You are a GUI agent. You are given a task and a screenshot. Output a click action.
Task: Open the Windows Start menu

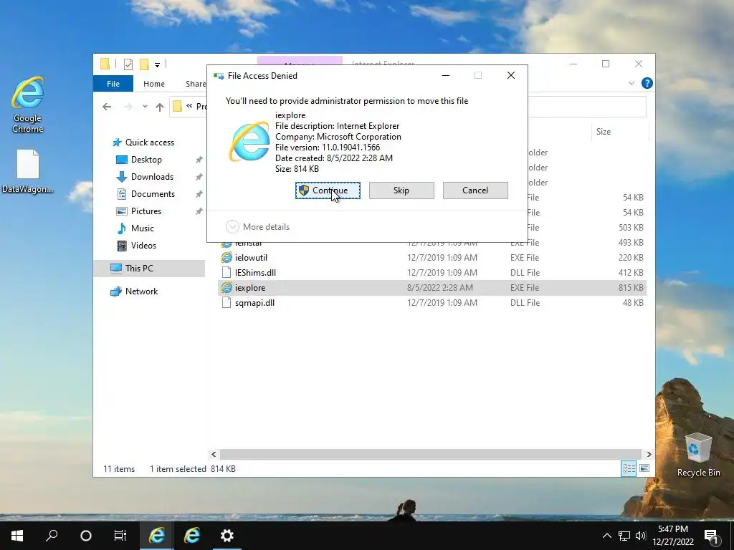[x=17, y=536]
